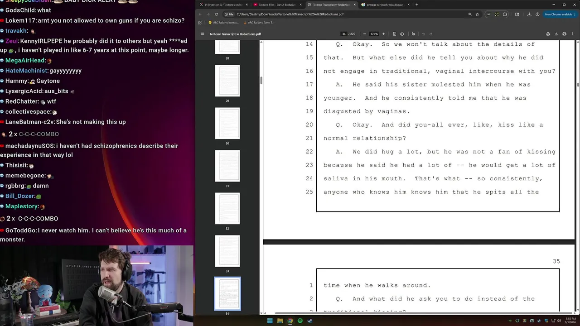Go back in Chrome browser
The image size is (580, 326).
point(200,14)
